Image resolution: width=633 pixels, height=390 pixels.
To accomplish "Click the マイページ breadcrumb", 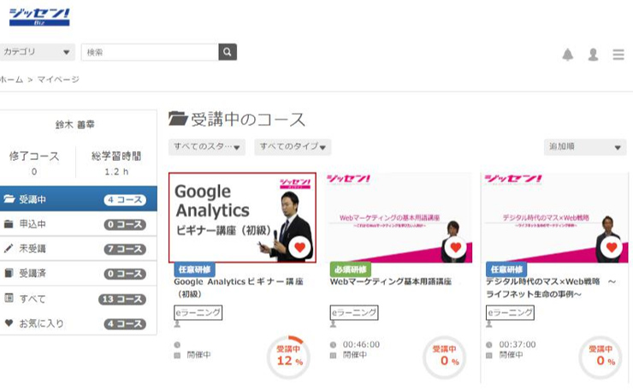I will [58, 80].
